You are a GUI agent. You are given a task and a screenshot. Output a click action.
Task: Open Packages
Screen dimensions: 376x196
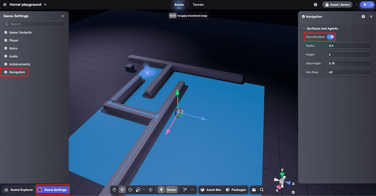pos(235,190)
